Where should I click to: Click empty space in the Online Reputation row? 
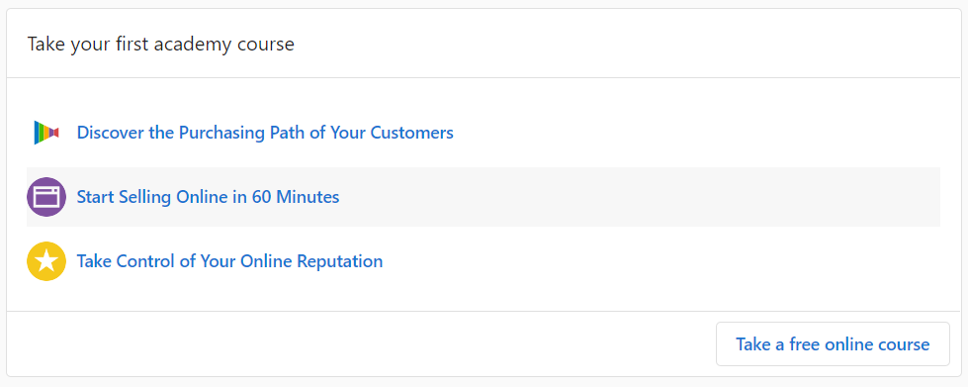click(660, 261)
